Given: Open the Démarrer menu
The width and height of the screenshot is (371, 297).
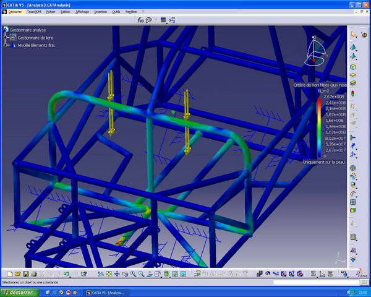Looking at the screenshot, I should (x=15, y=12).
